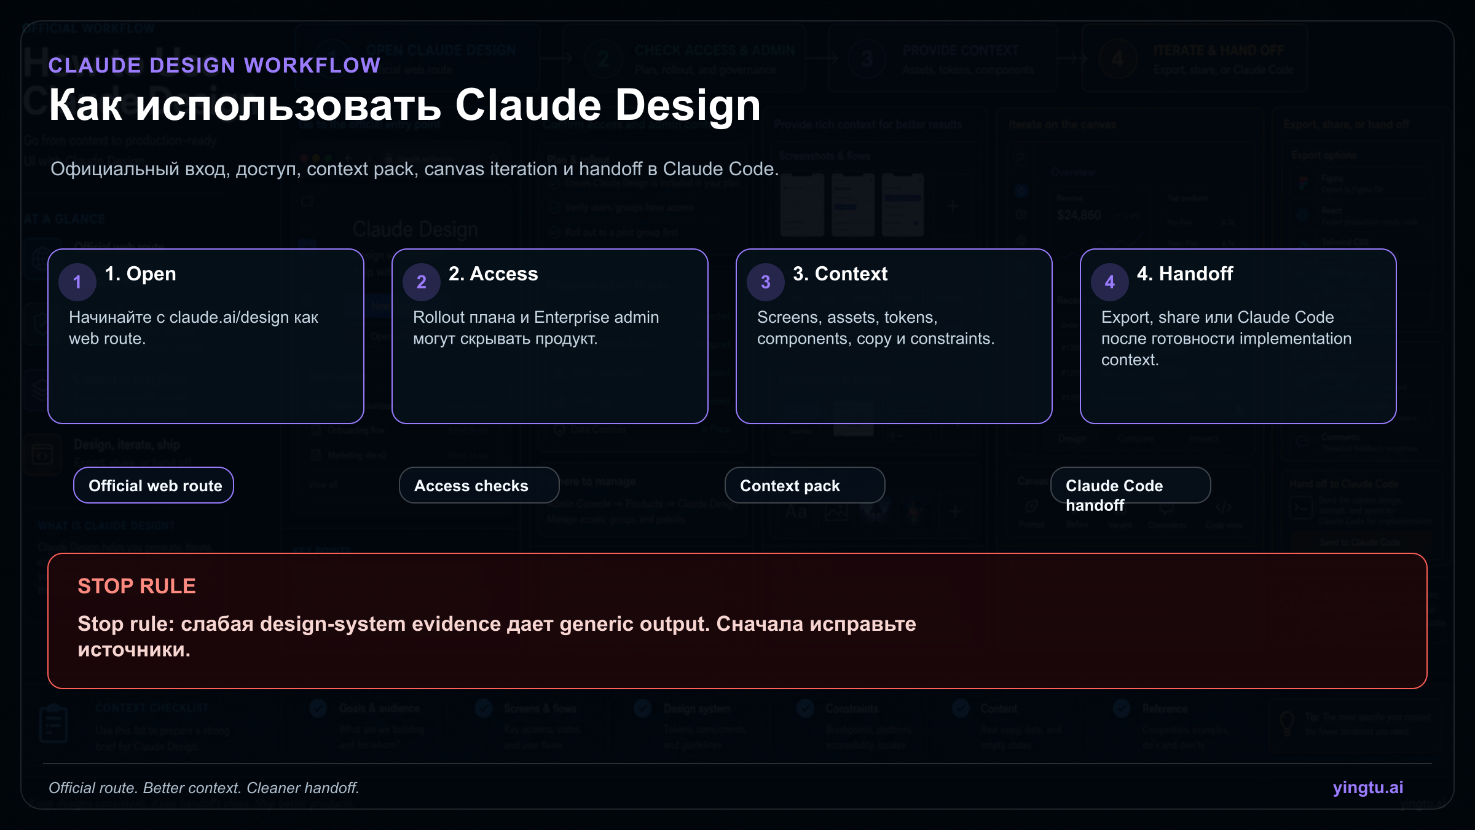Click the Figma icon under Export options
The height and width of the screenshot is (830, 1475).
1303,183
